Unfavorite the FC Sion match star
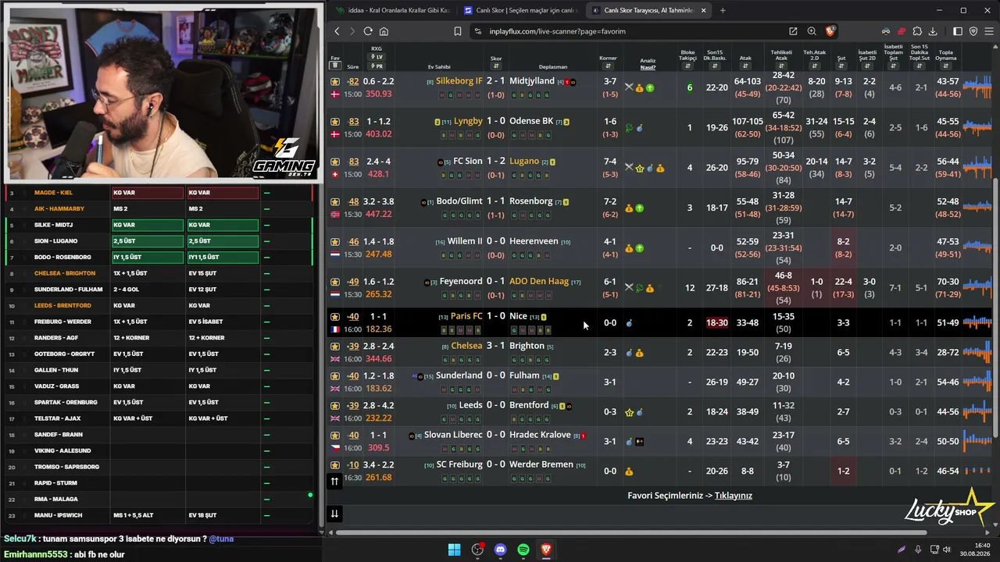Screen dimensions: 1000x562 tap(335, 162)
